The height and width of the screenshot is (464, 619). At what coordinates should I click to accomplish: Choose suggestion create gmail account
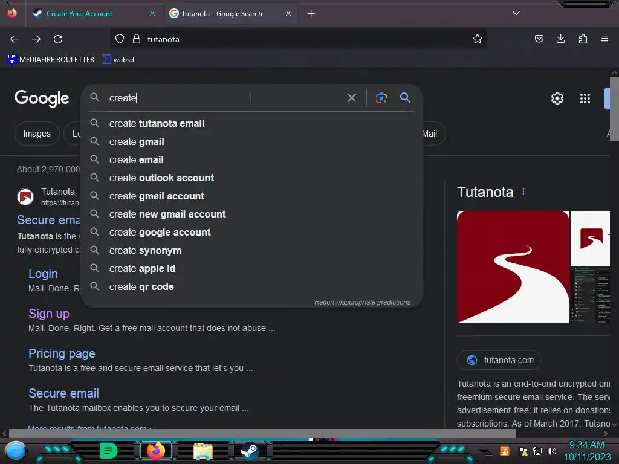coord(251,196)
